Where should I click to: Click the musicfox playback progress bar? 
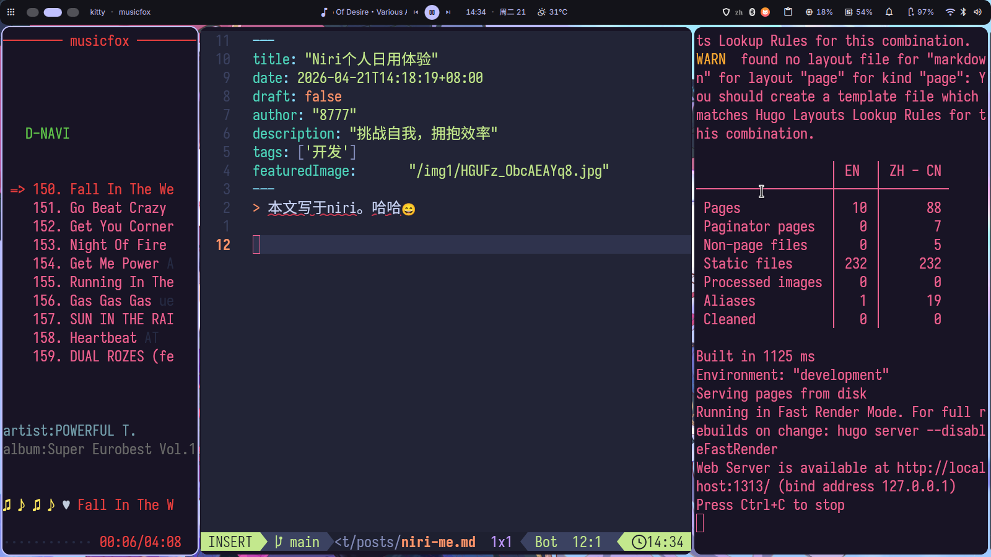pyautogui.click(x=46, y=542)
